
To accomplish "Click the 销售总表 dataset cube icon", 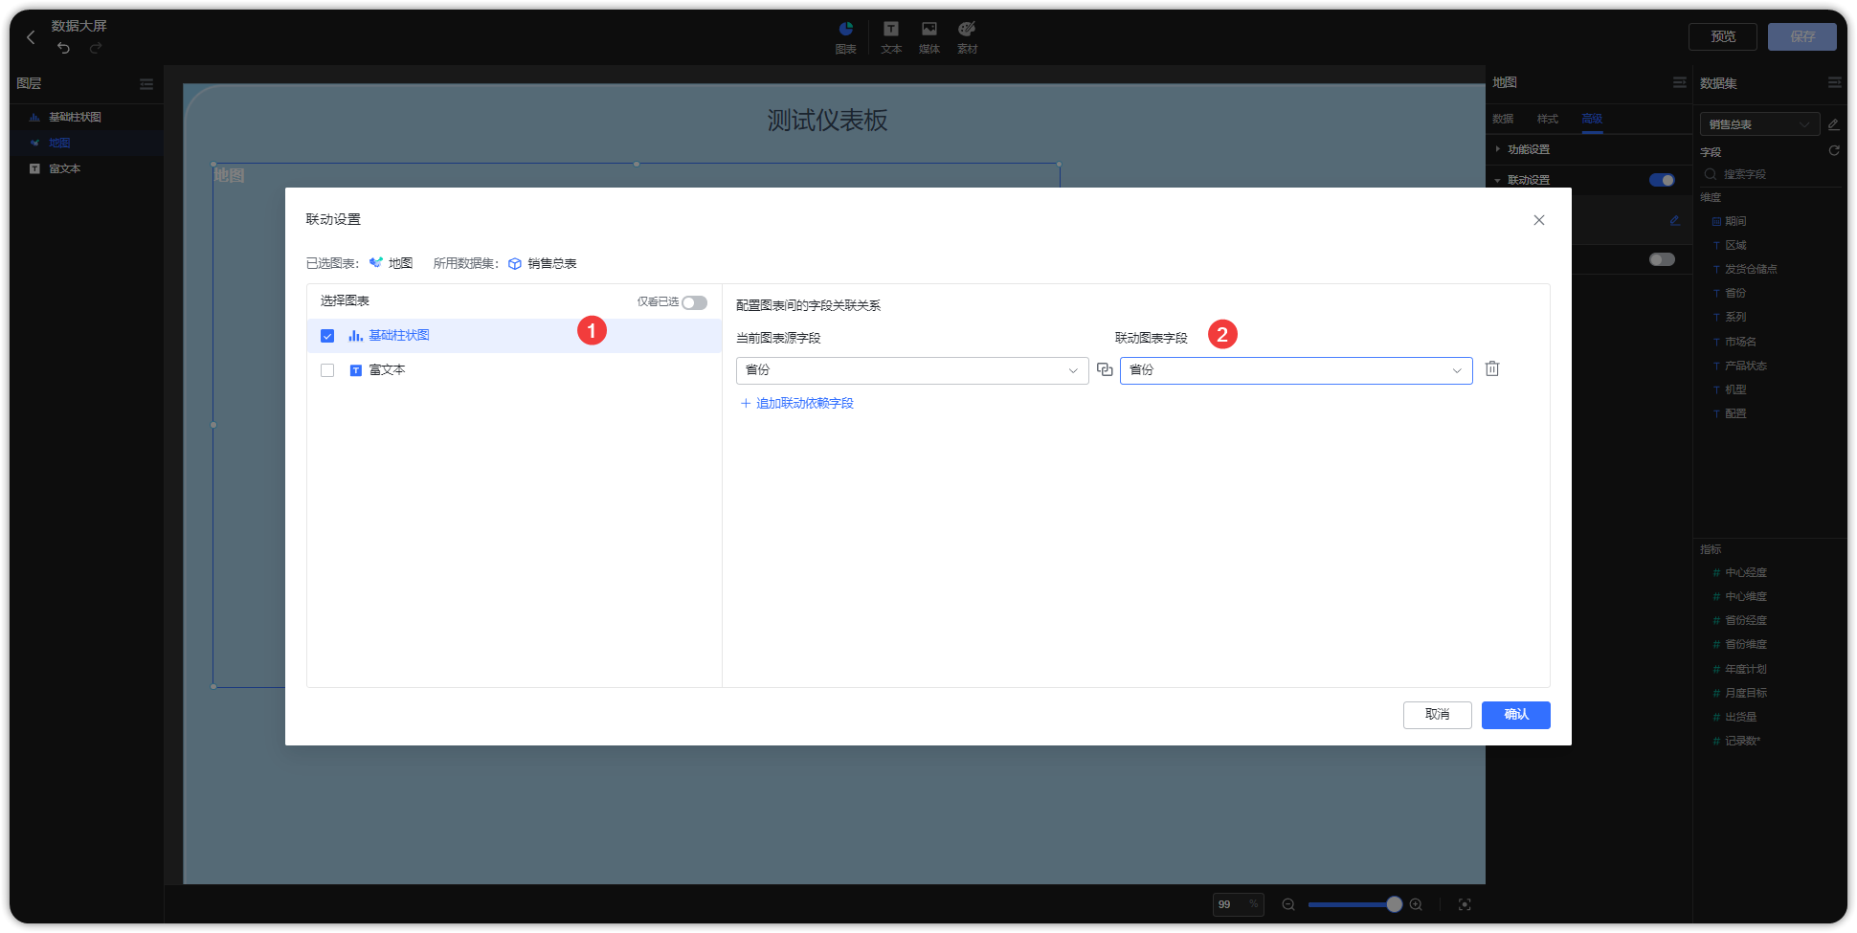I will click(x=515, y=264).
